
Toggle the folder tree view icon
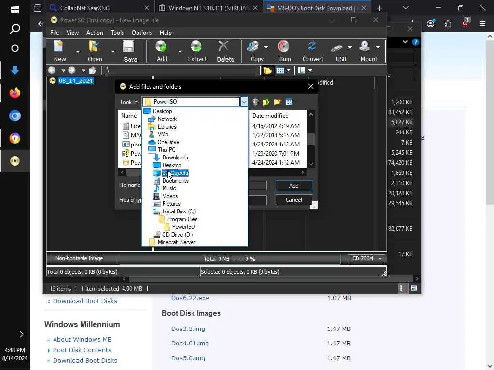point(268,70)
